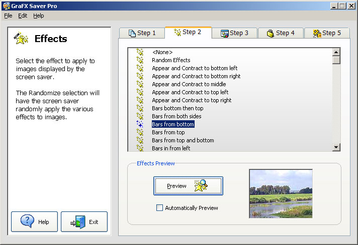Click the blue sparkle icon beside Bars from bottom
The width and height of the screenshot is (358, 245).
140,124
